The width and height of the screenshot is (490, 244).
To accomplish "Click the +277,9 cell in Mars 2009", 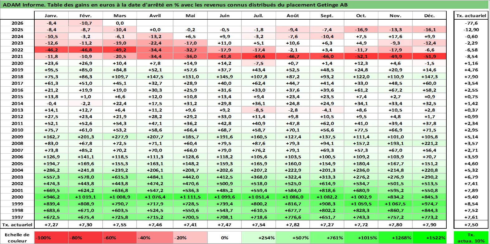I will click(120, 137).
